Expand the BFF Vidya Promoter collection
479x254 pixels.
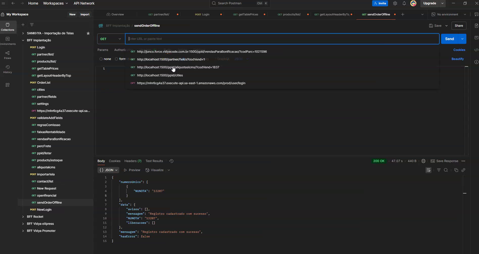[23, 231]
